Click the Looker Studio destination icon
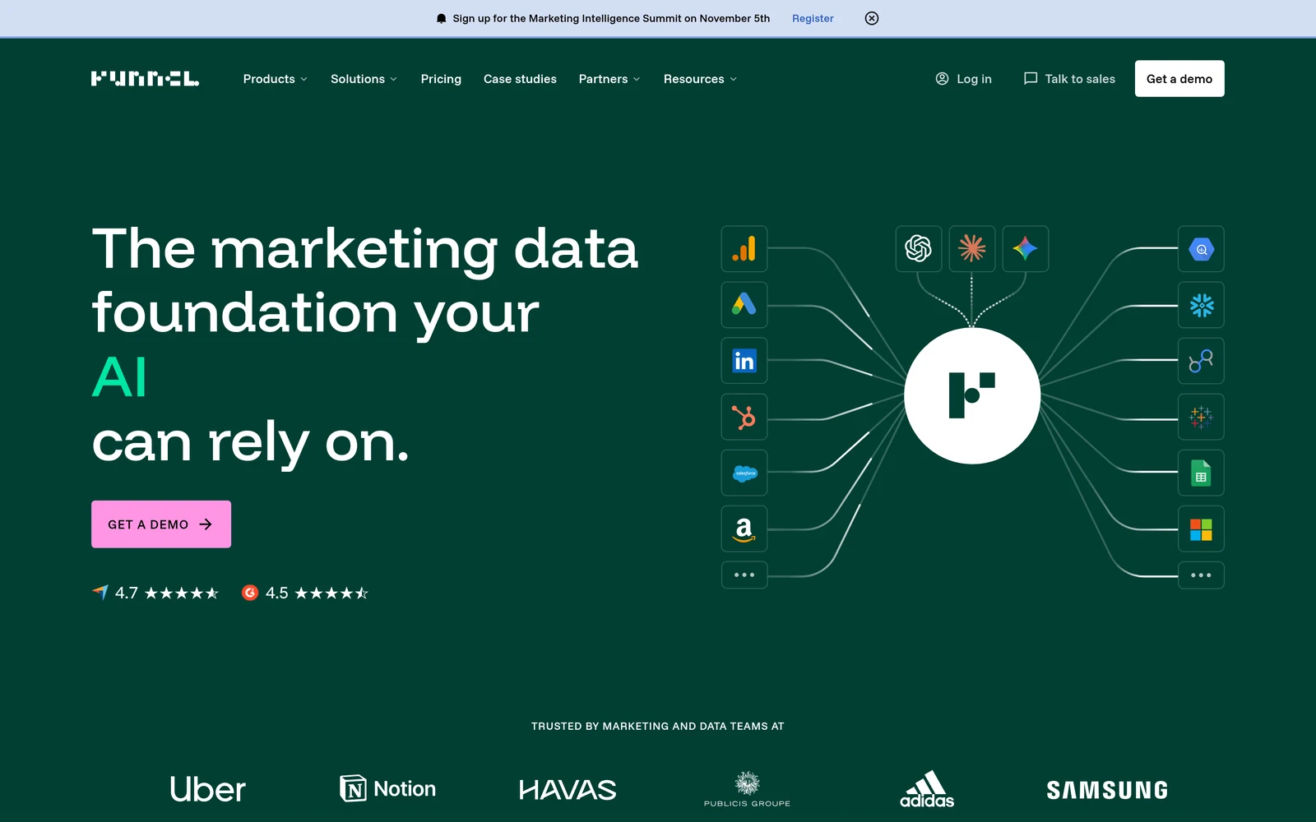 [1201, 361]
